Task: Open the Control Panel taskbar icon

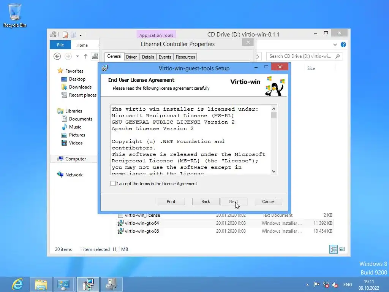Action: click(63, 284)
